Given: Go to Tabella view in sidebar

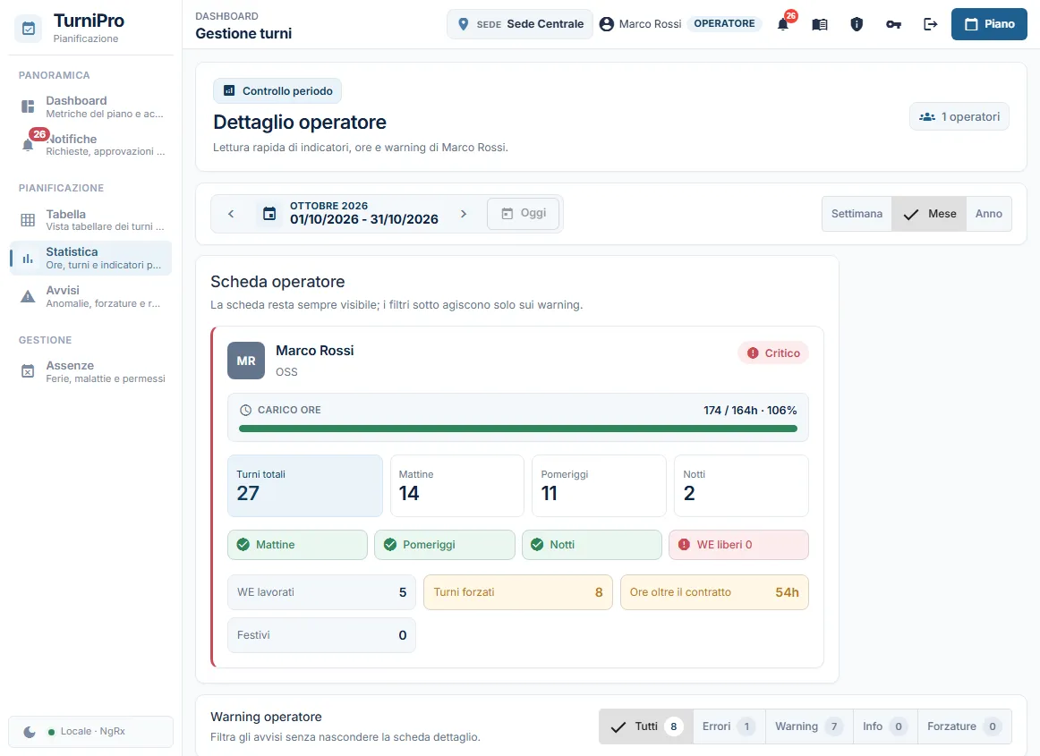Looking at the screenshot, I should point(91,220).
